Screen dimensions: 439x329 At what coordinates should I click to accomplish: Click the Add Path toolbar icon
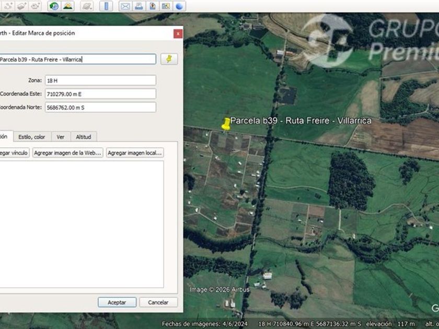click(7, 6)
